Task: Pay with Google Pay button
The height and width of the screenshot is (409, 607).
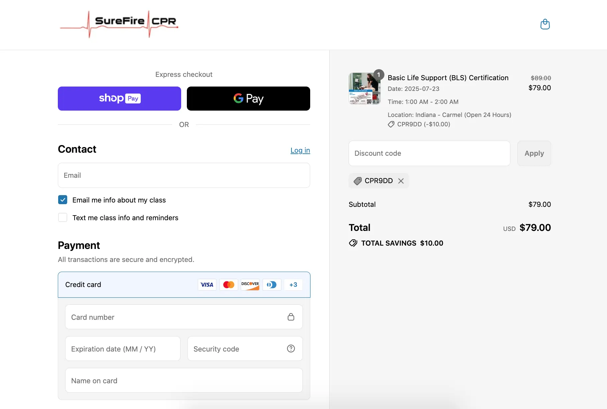Action: (248, 99)
